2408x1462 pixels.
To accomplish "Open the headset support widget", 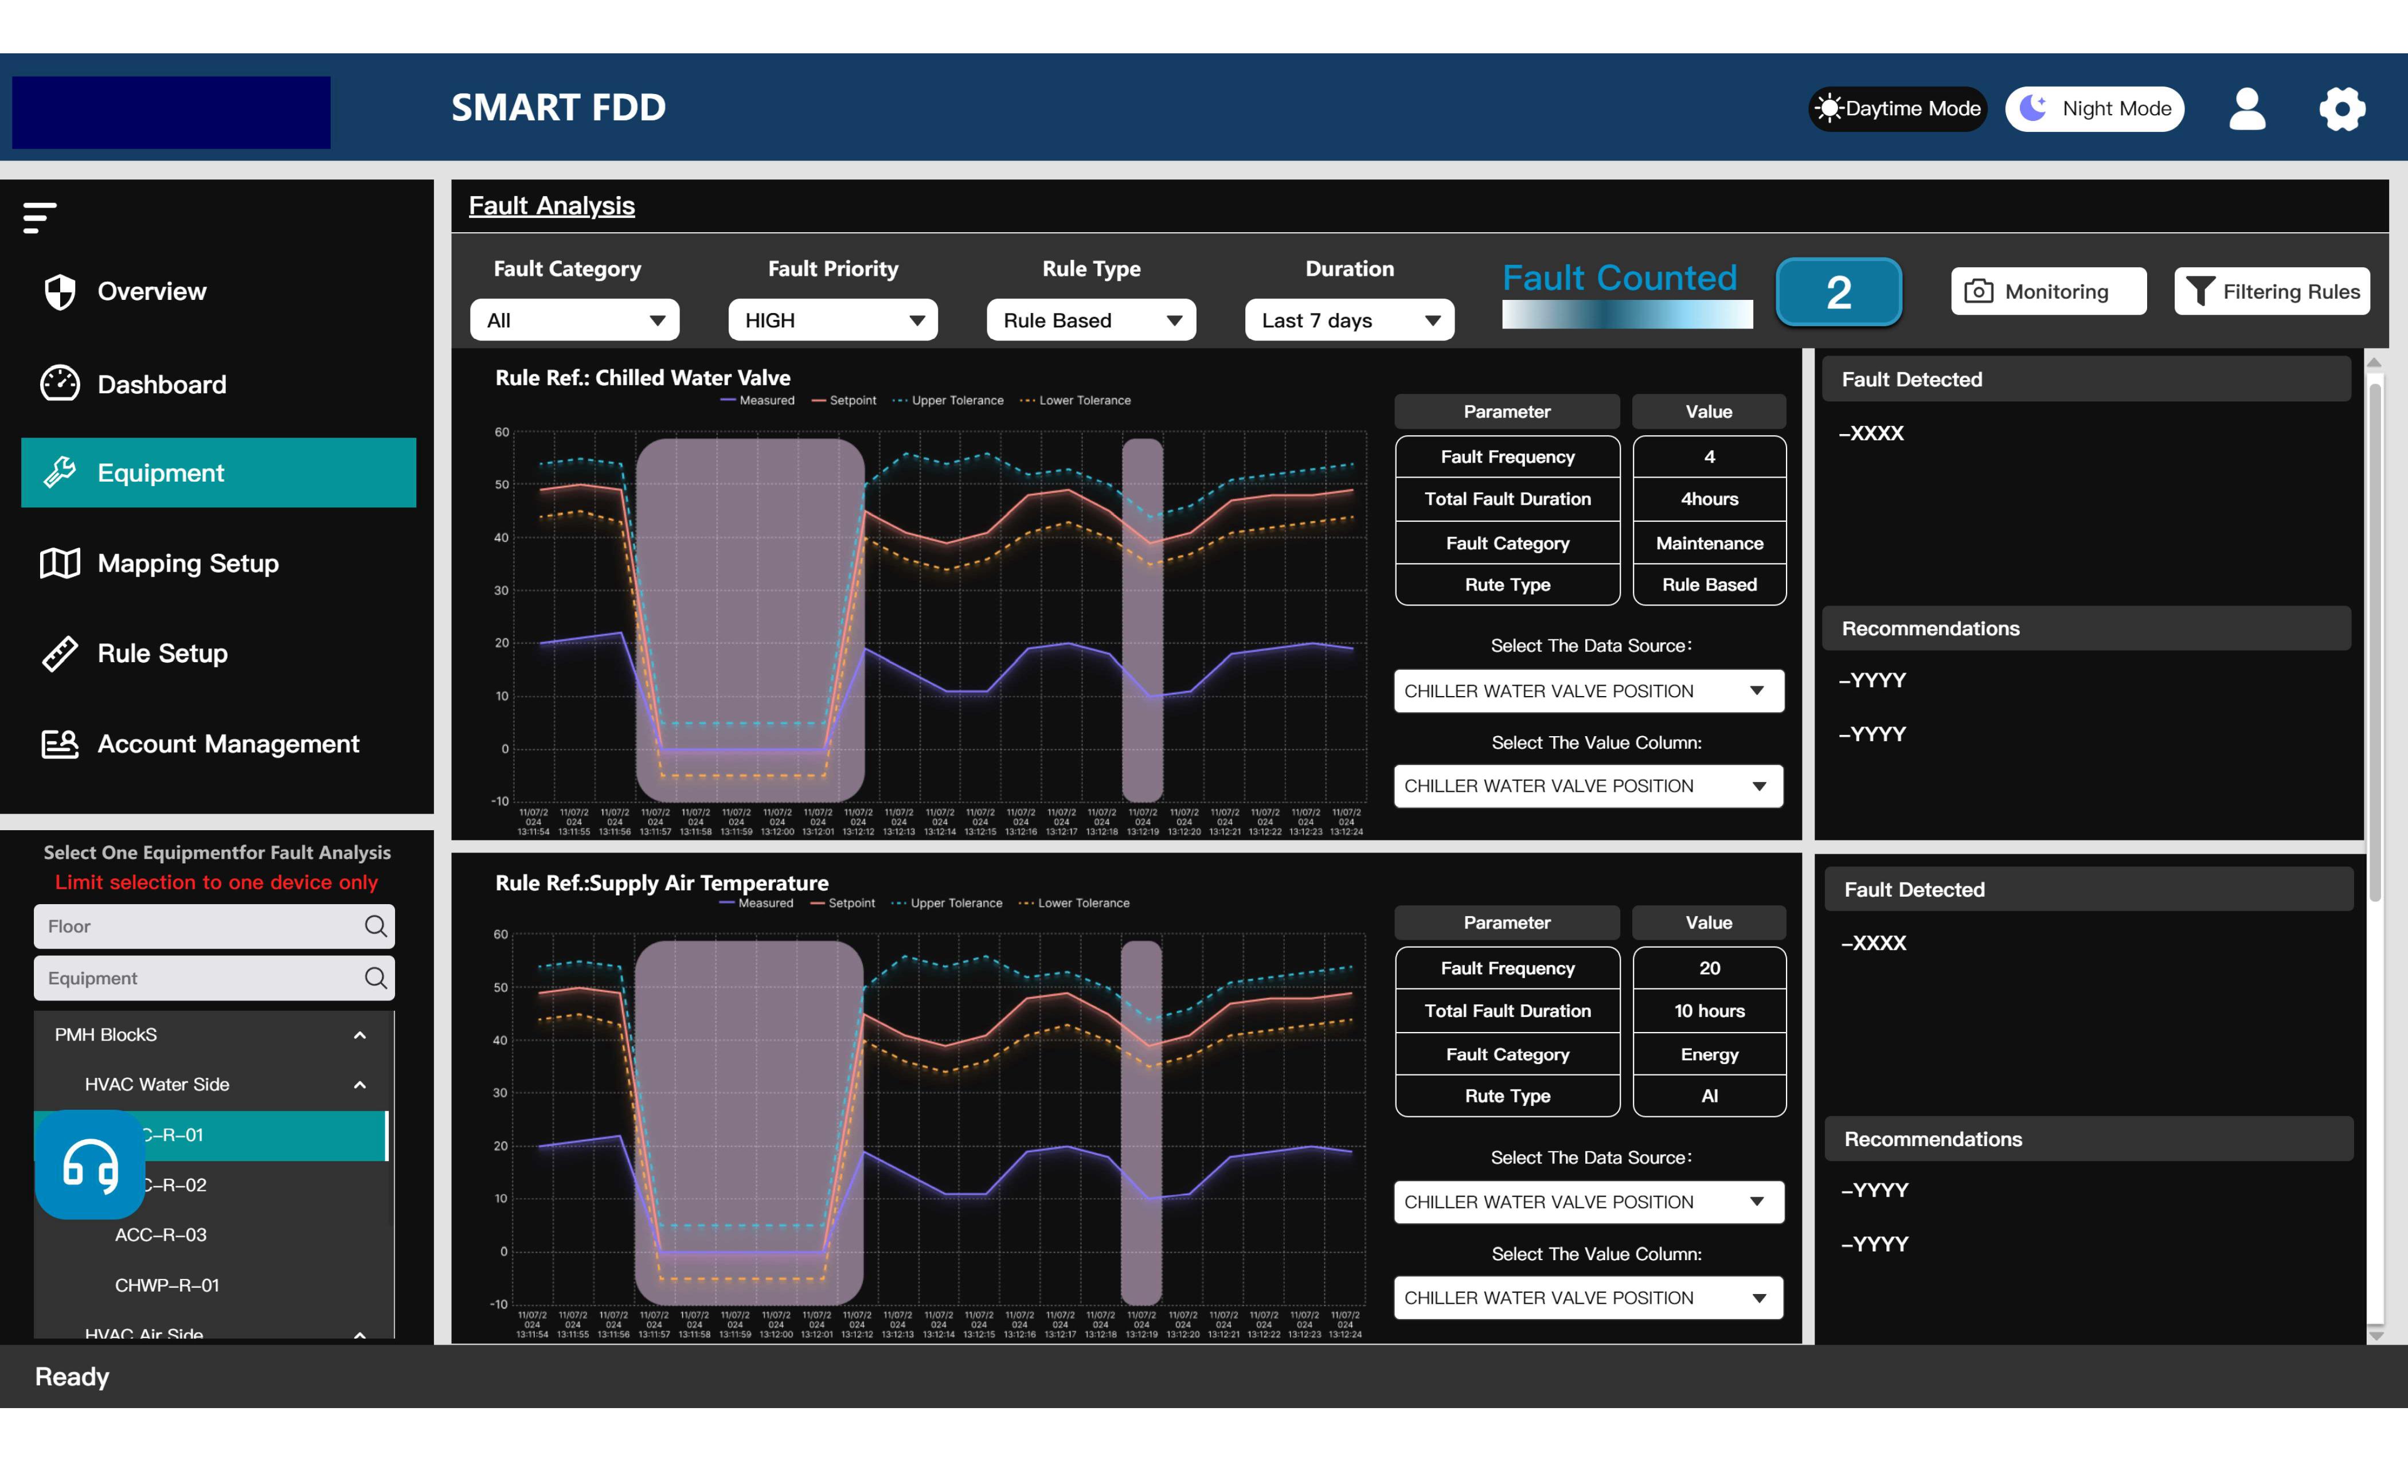I will [89, 1164].
